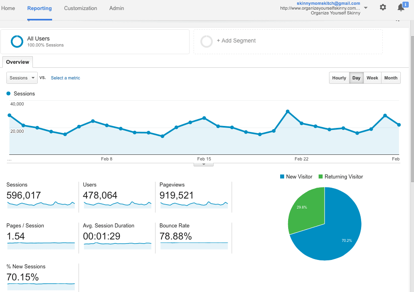Viewport: 414px width, 292px height.
Task: Click the Feb 20 peak data point
Action: [x=288, y=111]
